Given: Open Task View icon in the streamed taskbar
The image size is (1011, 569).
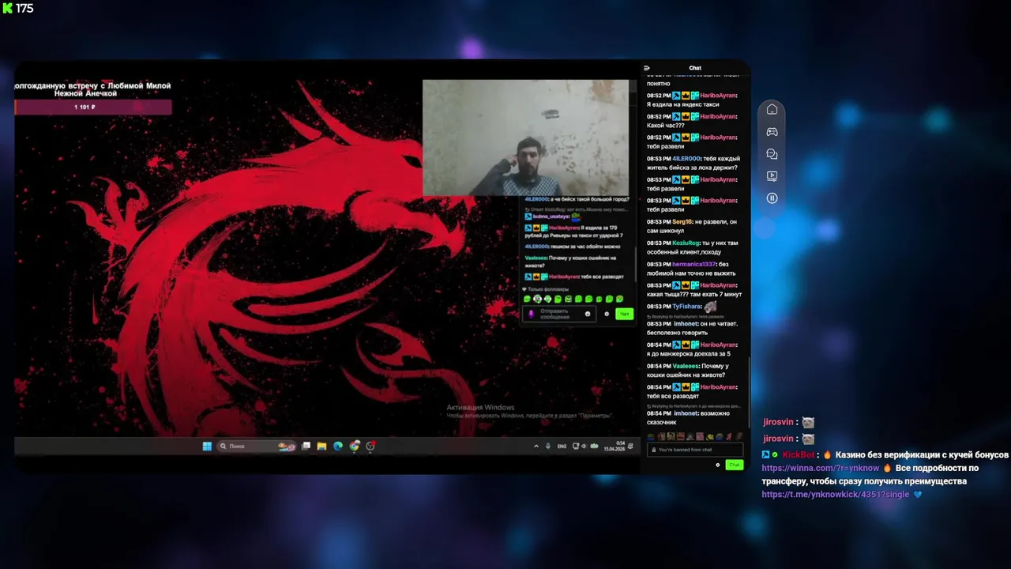Looking at the screenshot, I should click(306, 447).
